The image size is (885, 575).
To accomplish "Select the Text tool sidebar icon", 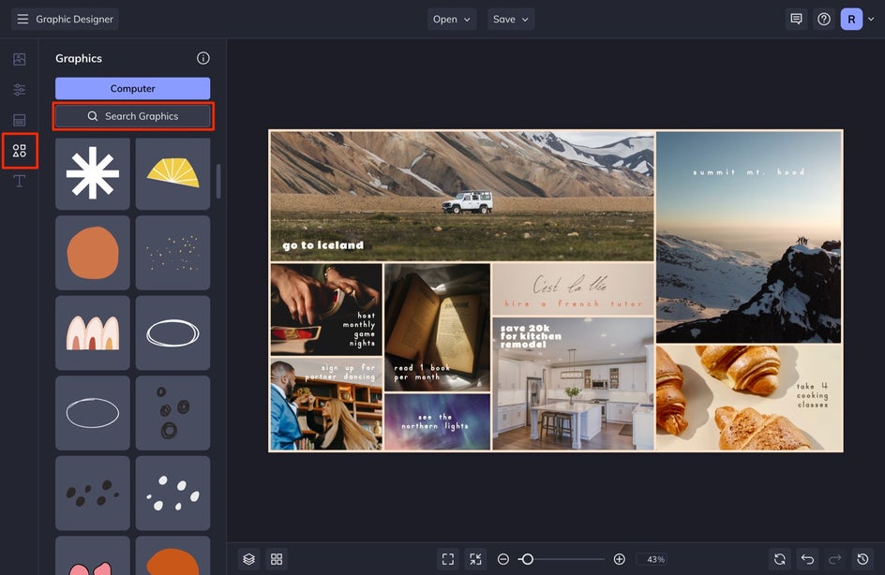I will [19, 181].
